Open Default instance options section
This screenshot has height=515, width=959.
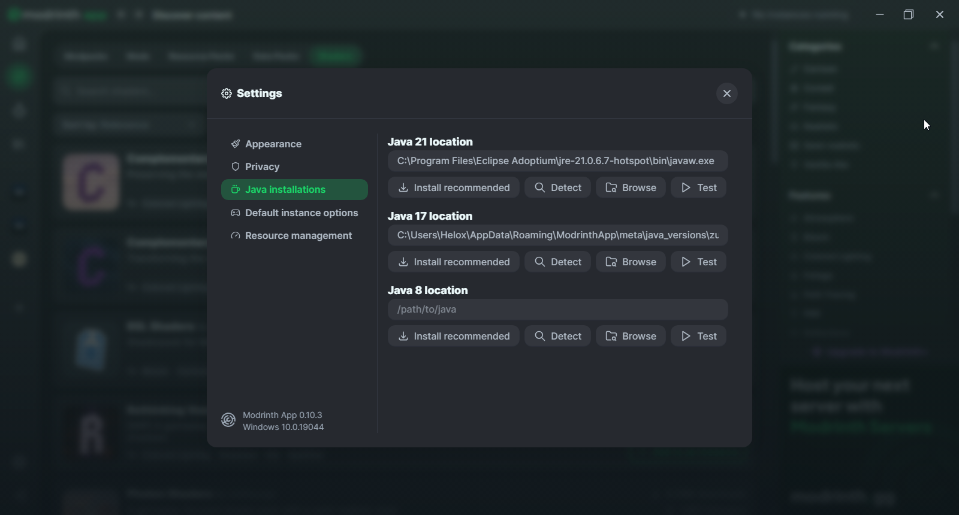coord(294,213)
